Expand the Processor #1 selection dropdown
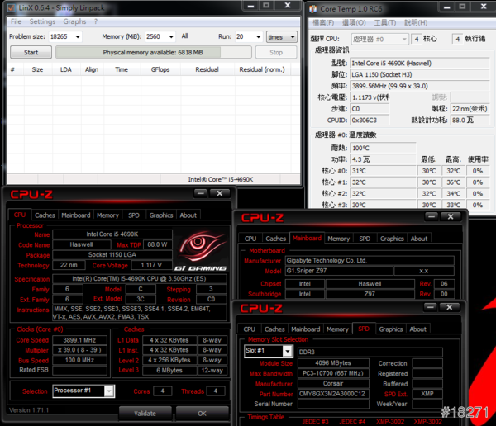 (83, 391)
